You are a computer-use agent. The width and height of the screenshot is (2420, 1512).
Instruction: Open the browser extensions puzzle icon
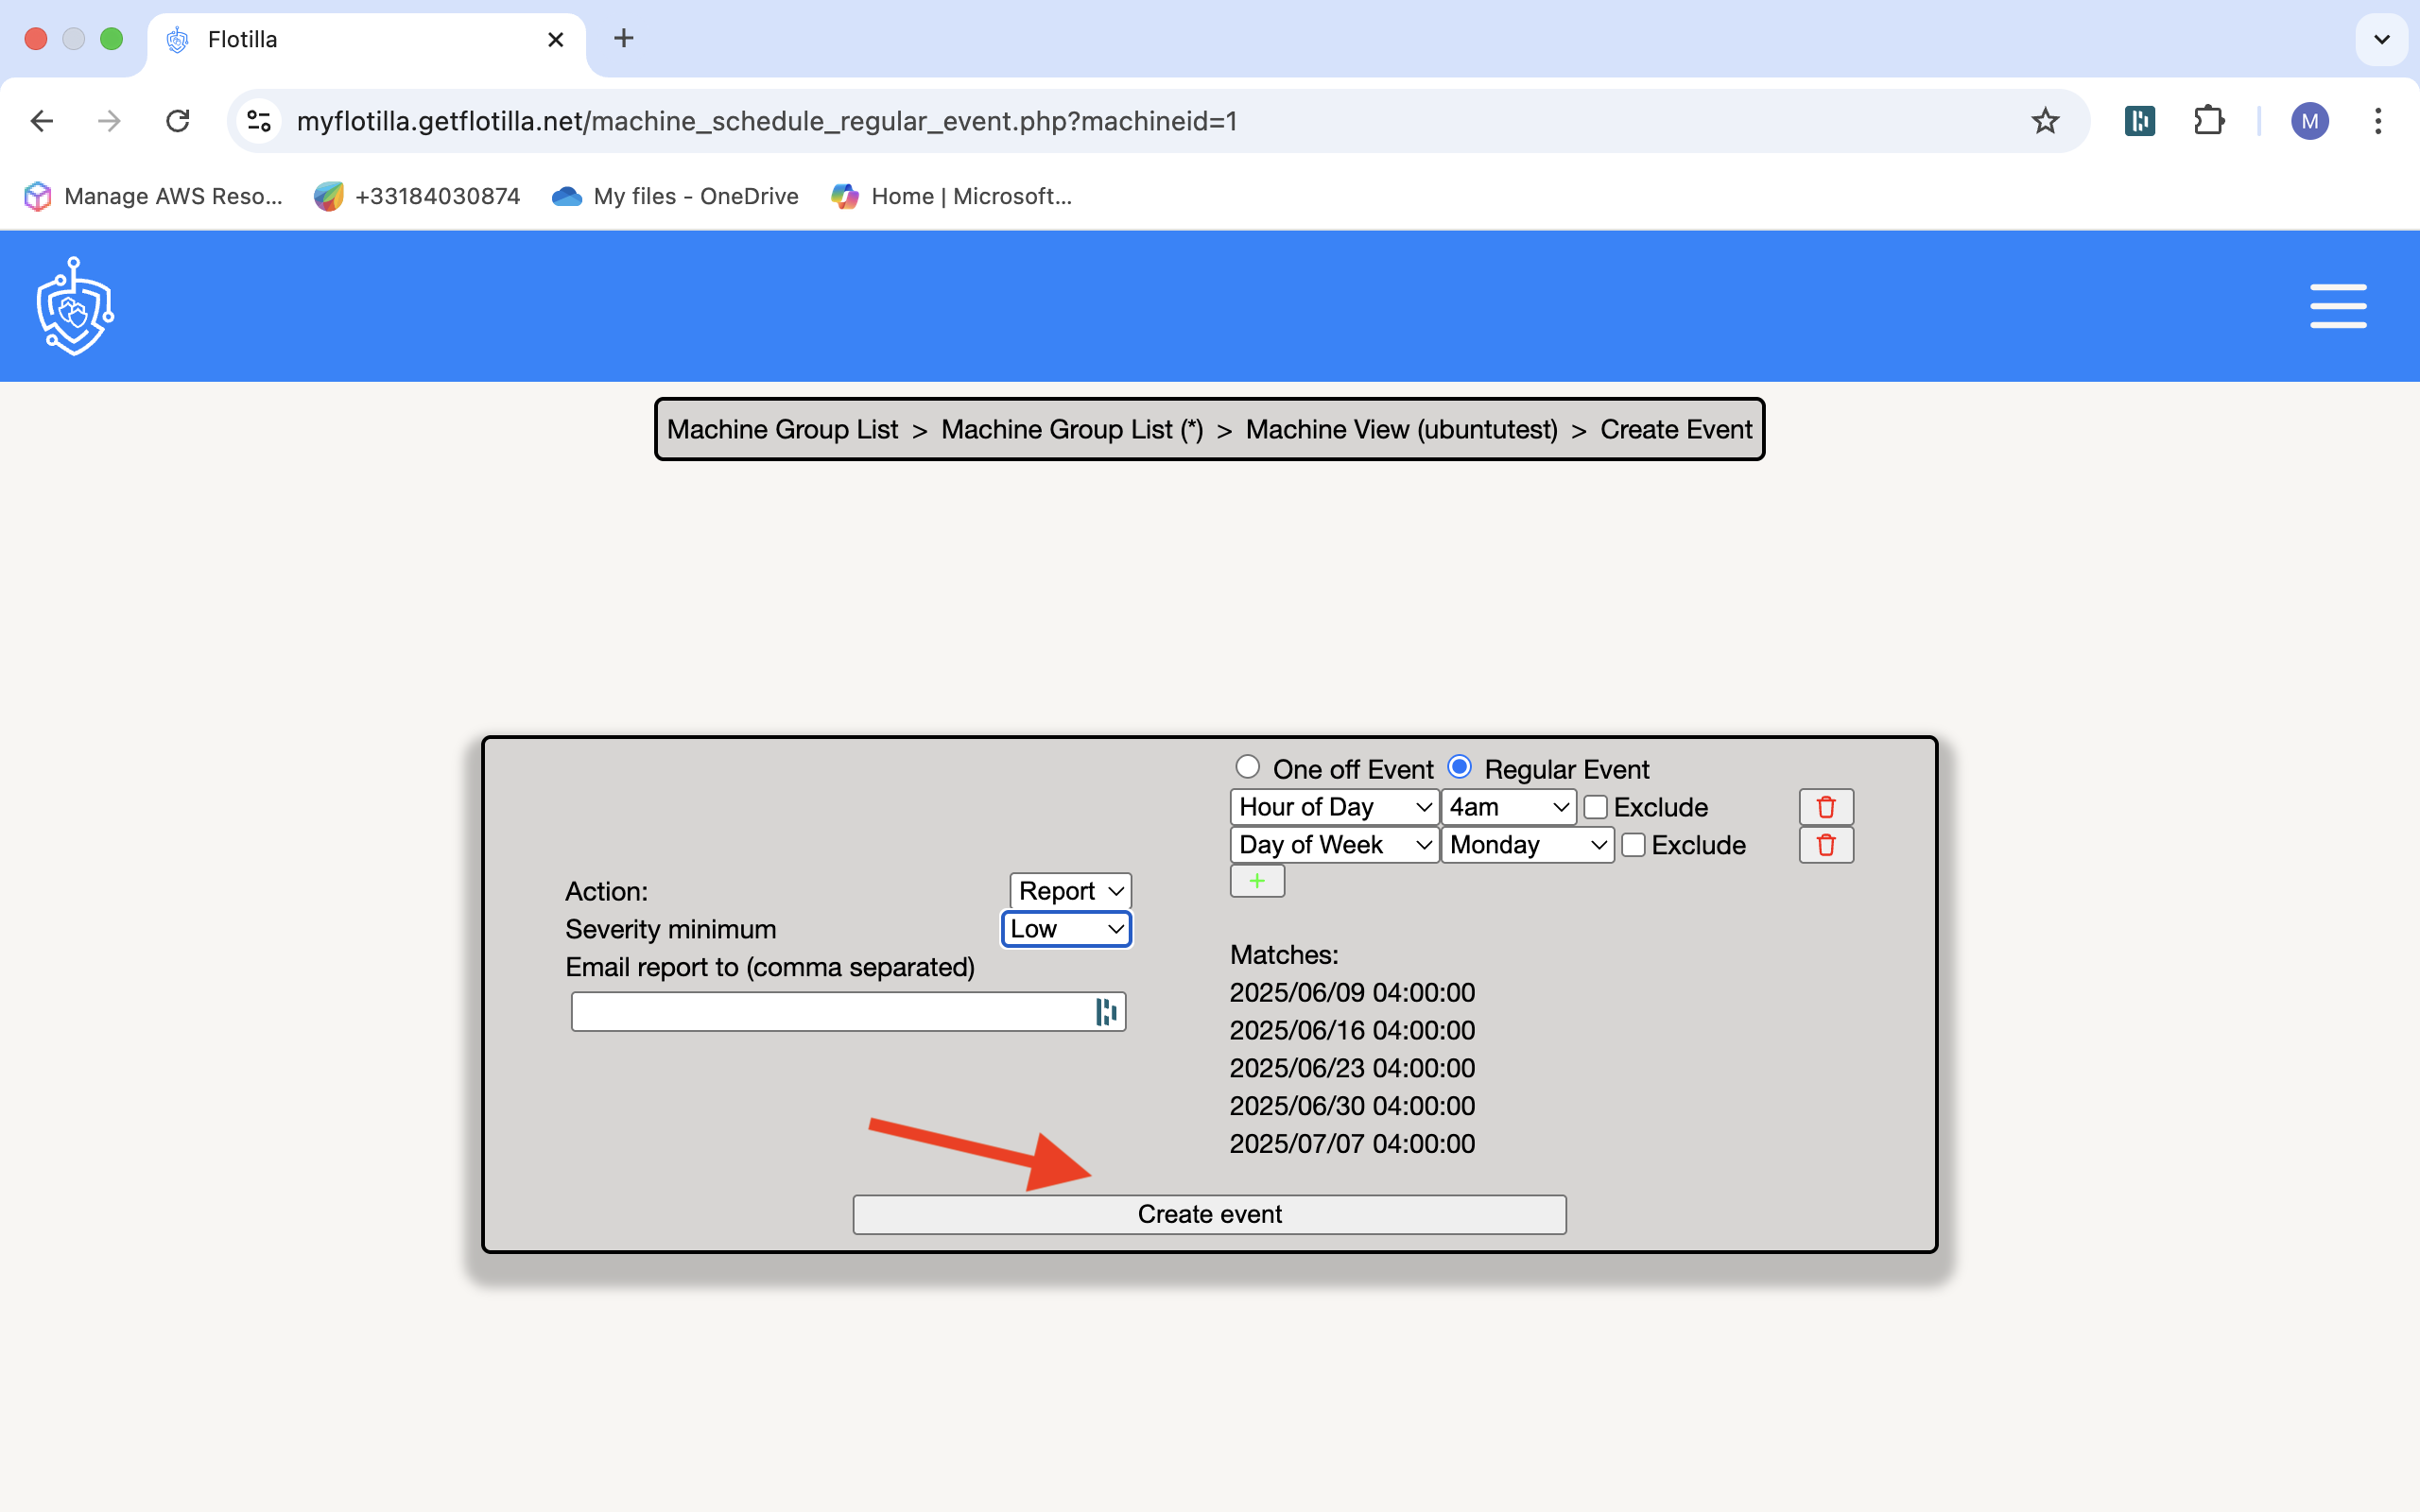[2208, 121]
